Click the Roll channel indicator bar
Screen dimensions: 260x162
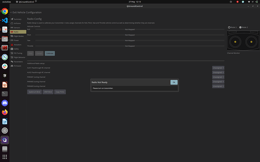130,29
